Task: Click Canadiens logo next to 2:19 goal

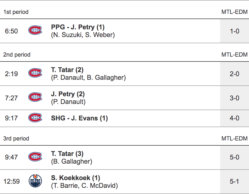Action: tap(35, 74)
